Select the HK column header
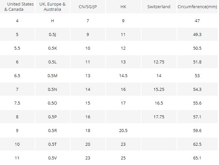The width and height of the screenshot is (219, 165). [x=123, y=7]
